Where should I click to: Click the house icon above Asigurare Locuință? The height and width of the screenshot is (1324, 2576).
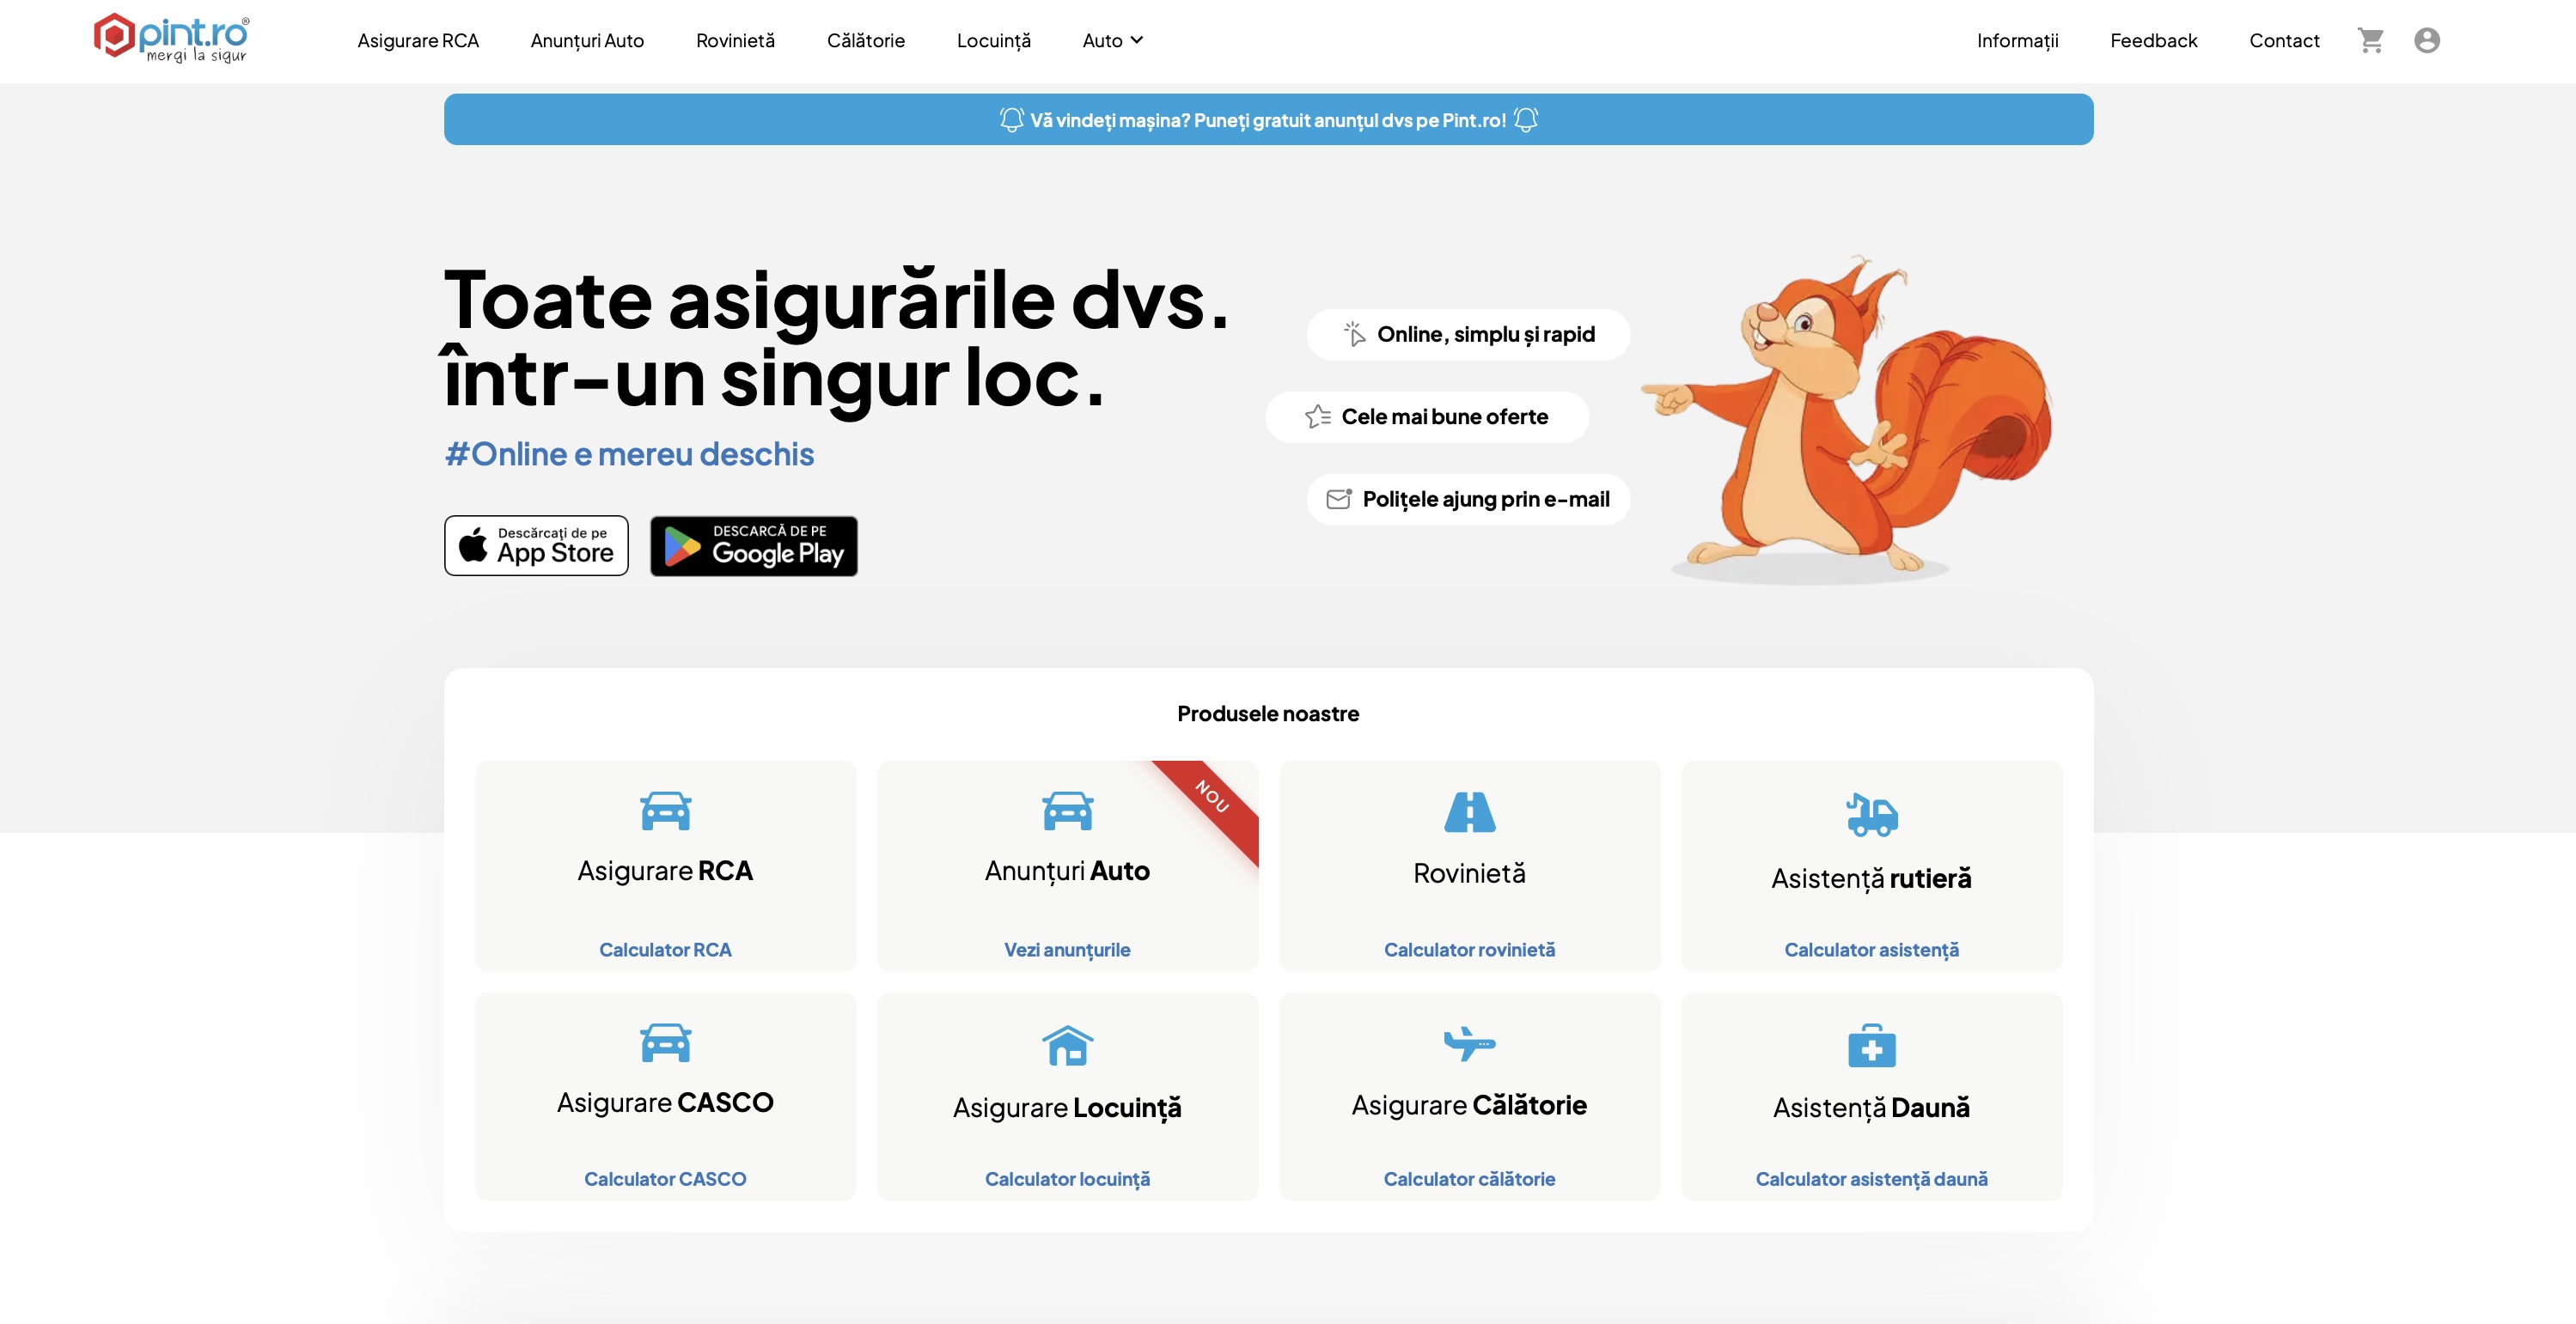coord(1067,1045)
